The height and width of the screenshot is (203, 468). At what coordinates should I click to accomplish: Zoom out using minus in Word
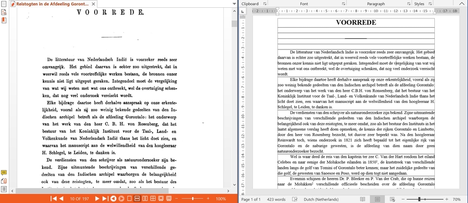(403, 199)
